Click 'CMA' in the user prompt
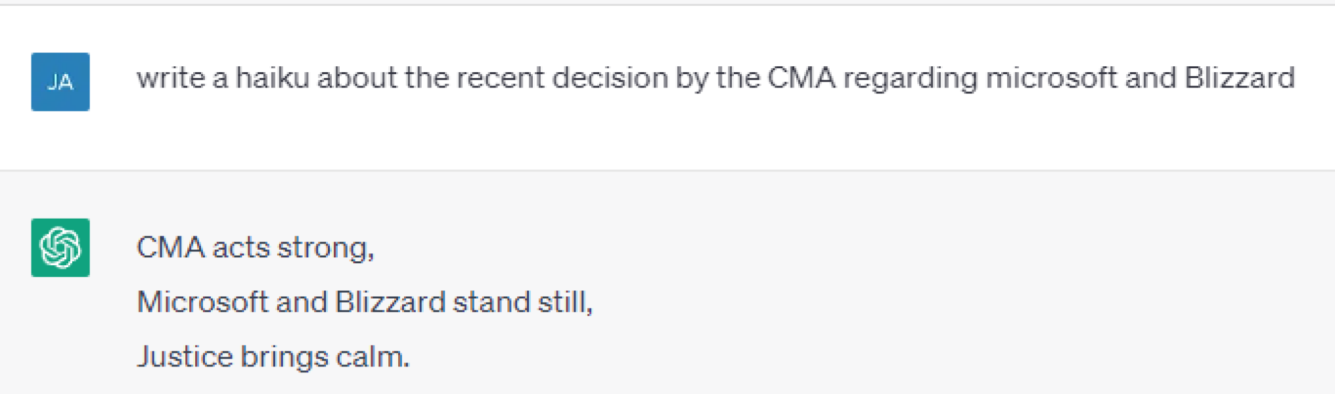 802,79
